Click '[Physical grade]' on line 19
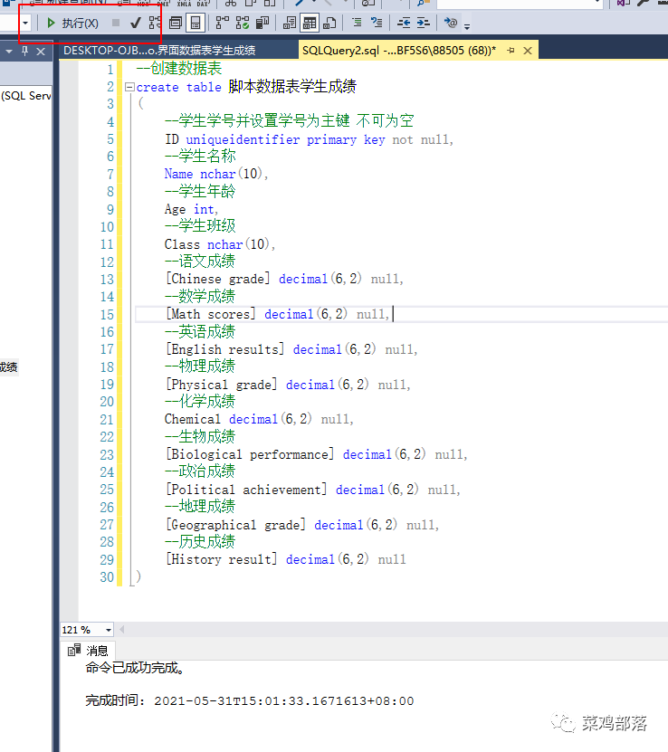The width and height of the screenshot is (668, 752). (x=221, y=385)
